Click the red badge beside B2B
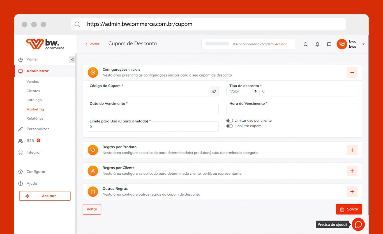 coord(38,140)
